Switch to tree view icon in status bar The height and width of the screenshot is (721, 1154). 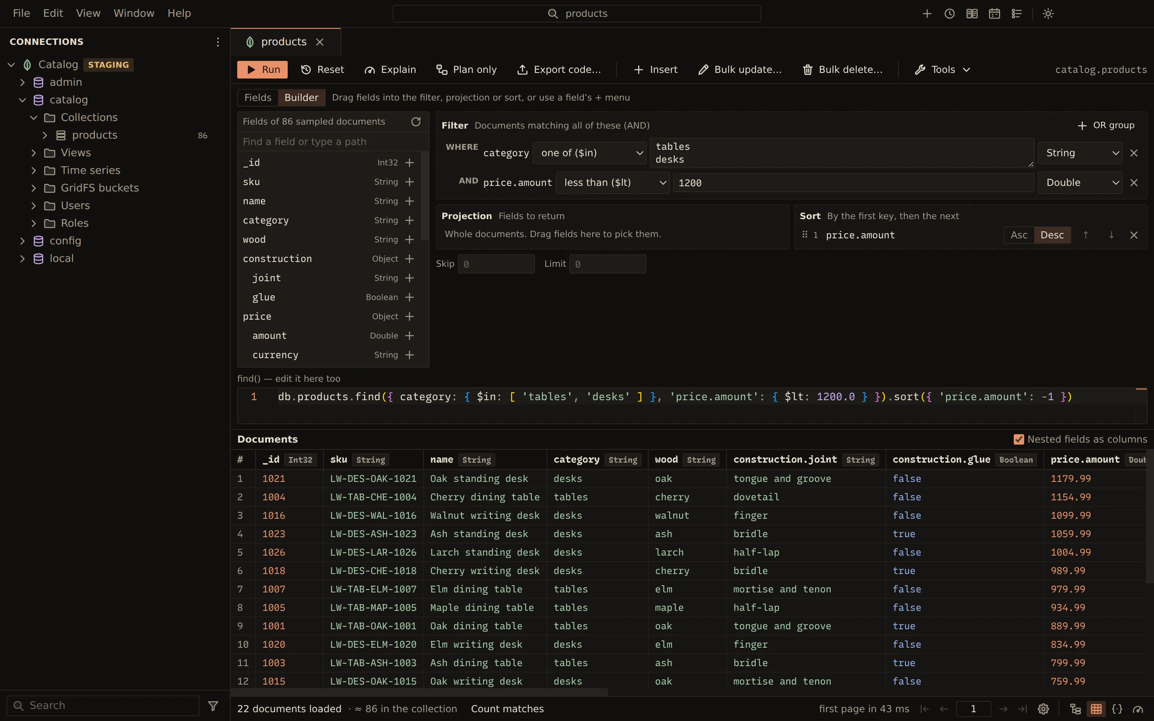tap(1075, 709)
